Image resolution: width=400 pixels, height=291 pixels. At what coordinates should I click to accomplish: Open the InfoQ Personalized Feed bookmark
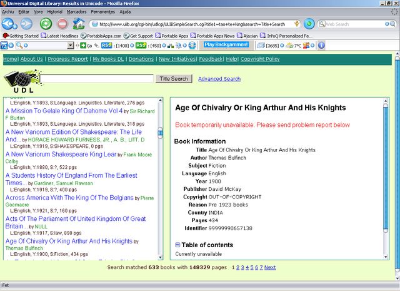(x=286, y=36)
